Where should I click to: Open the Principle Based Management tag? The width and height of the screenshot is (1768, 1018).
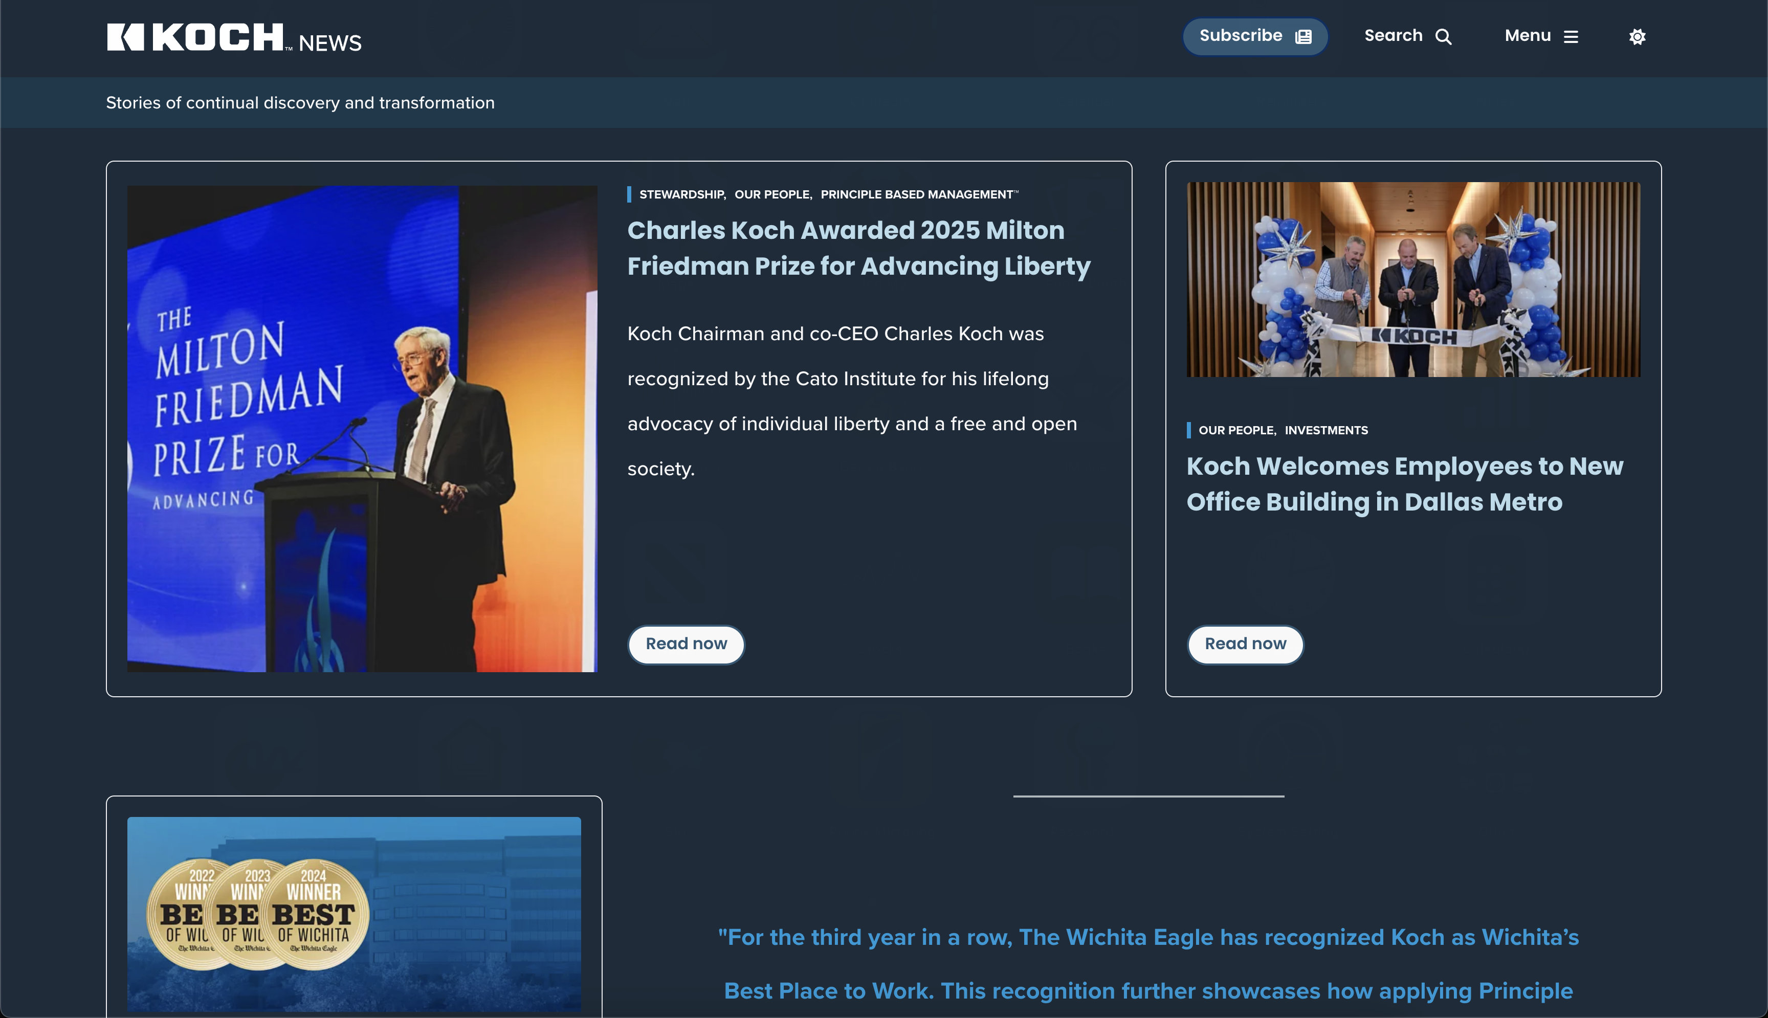(x=917, y=194)
